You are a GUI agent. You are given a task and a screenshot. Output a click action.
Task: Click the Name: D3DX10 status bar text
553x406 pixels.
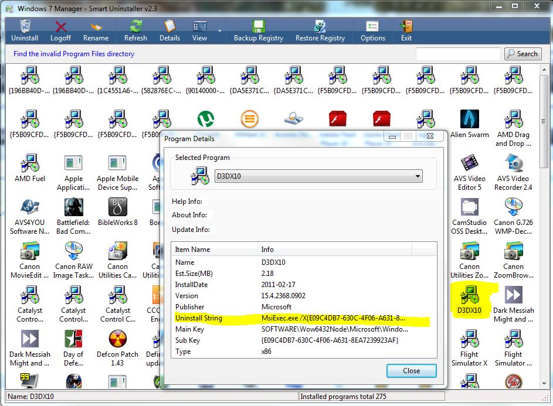pyautogui.click(x=30, y=397)
